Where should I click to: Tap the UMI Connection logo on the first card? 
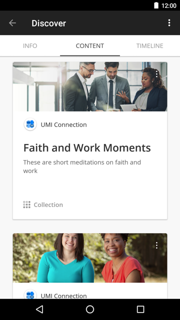pos(30,124)
